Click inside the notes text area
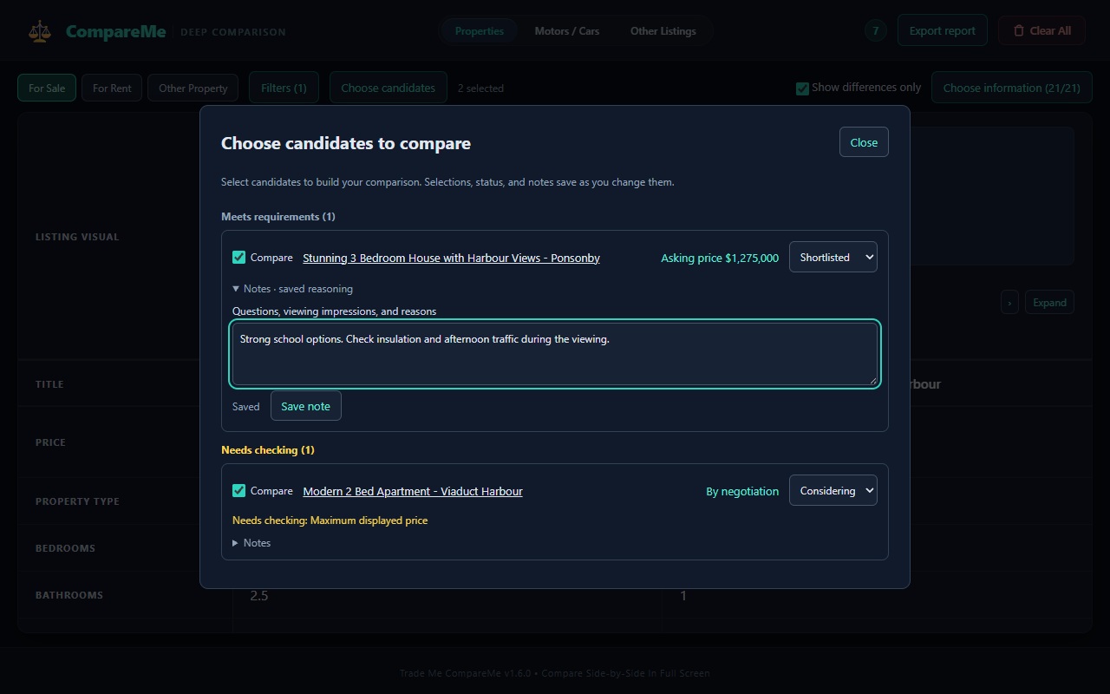Viewport: 1110px width, 694px height. coord(555,354)
